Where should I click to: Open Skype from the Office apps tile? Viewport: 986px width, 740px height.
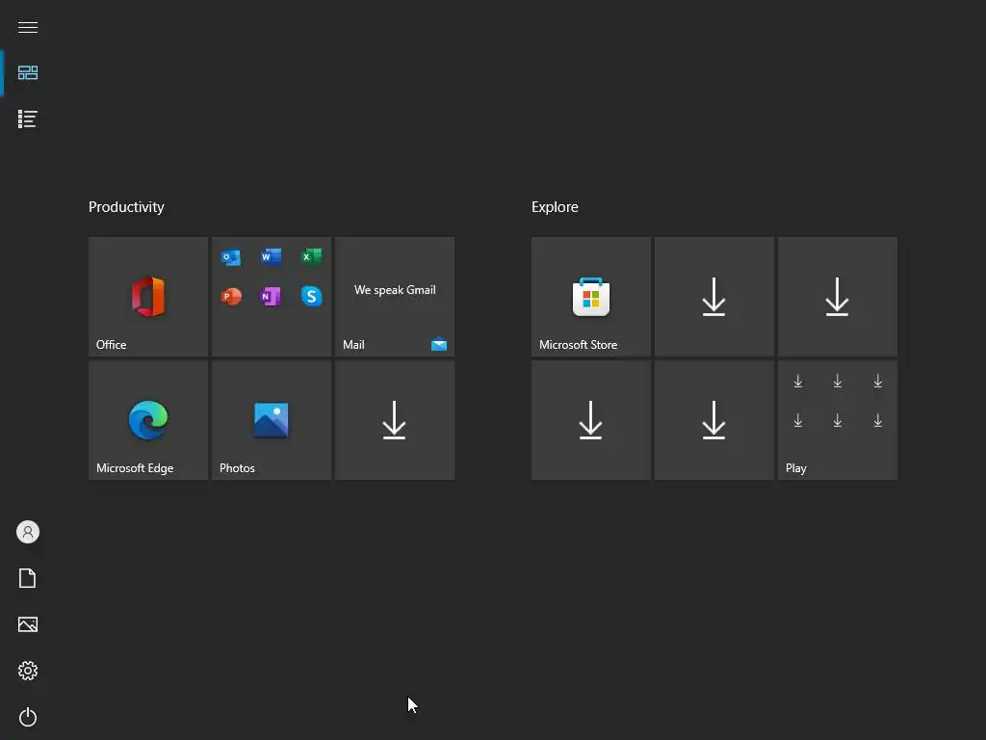point(311,297)
